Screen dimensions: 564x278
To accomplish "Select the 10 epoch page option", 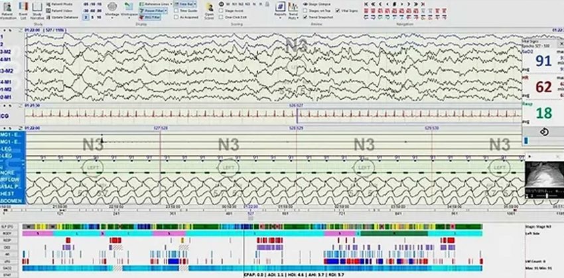I will pos(99,17).
